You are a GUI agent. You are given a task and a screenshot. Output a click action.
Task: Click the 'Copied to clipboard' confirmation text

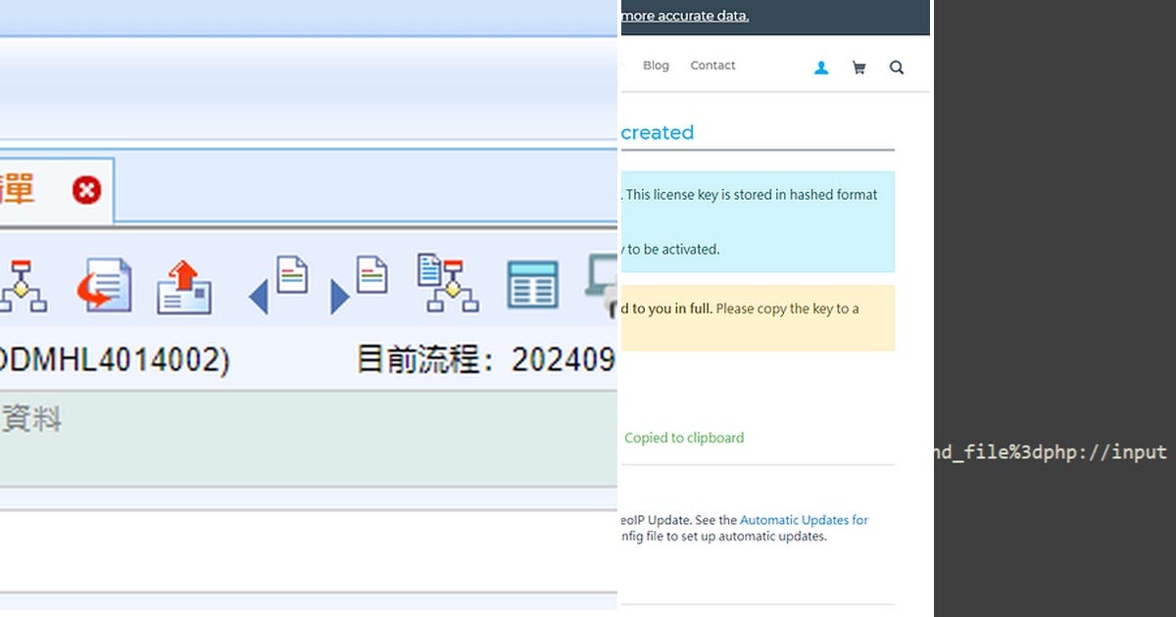[684, 438]
